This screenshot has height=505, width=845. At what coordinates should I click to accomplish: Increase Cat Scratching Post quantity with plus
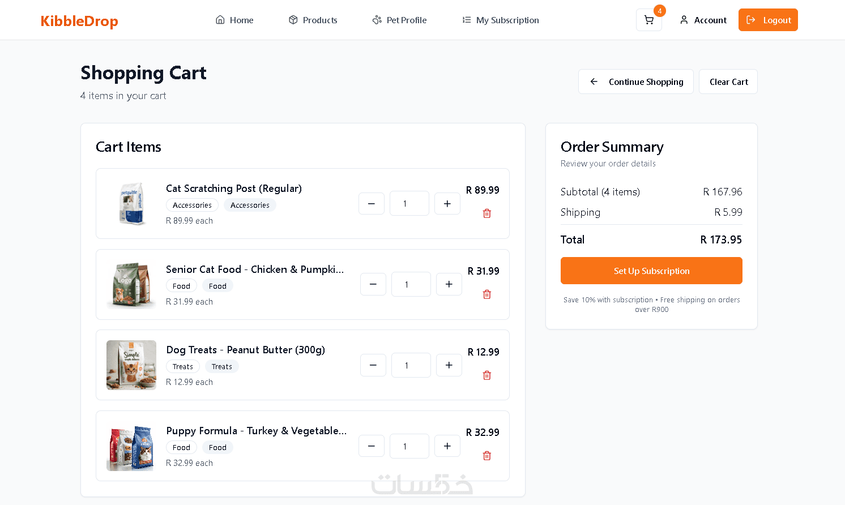[x=447, y=204]
